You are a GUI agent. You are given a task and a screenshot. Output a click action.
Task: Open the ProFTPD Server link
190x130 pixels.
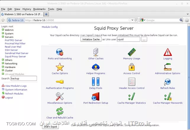[14, 40]
